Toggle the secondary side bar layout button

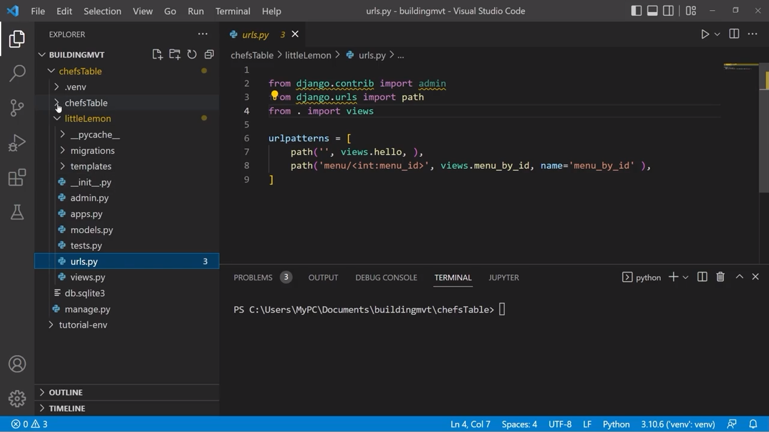click(669, 11)
